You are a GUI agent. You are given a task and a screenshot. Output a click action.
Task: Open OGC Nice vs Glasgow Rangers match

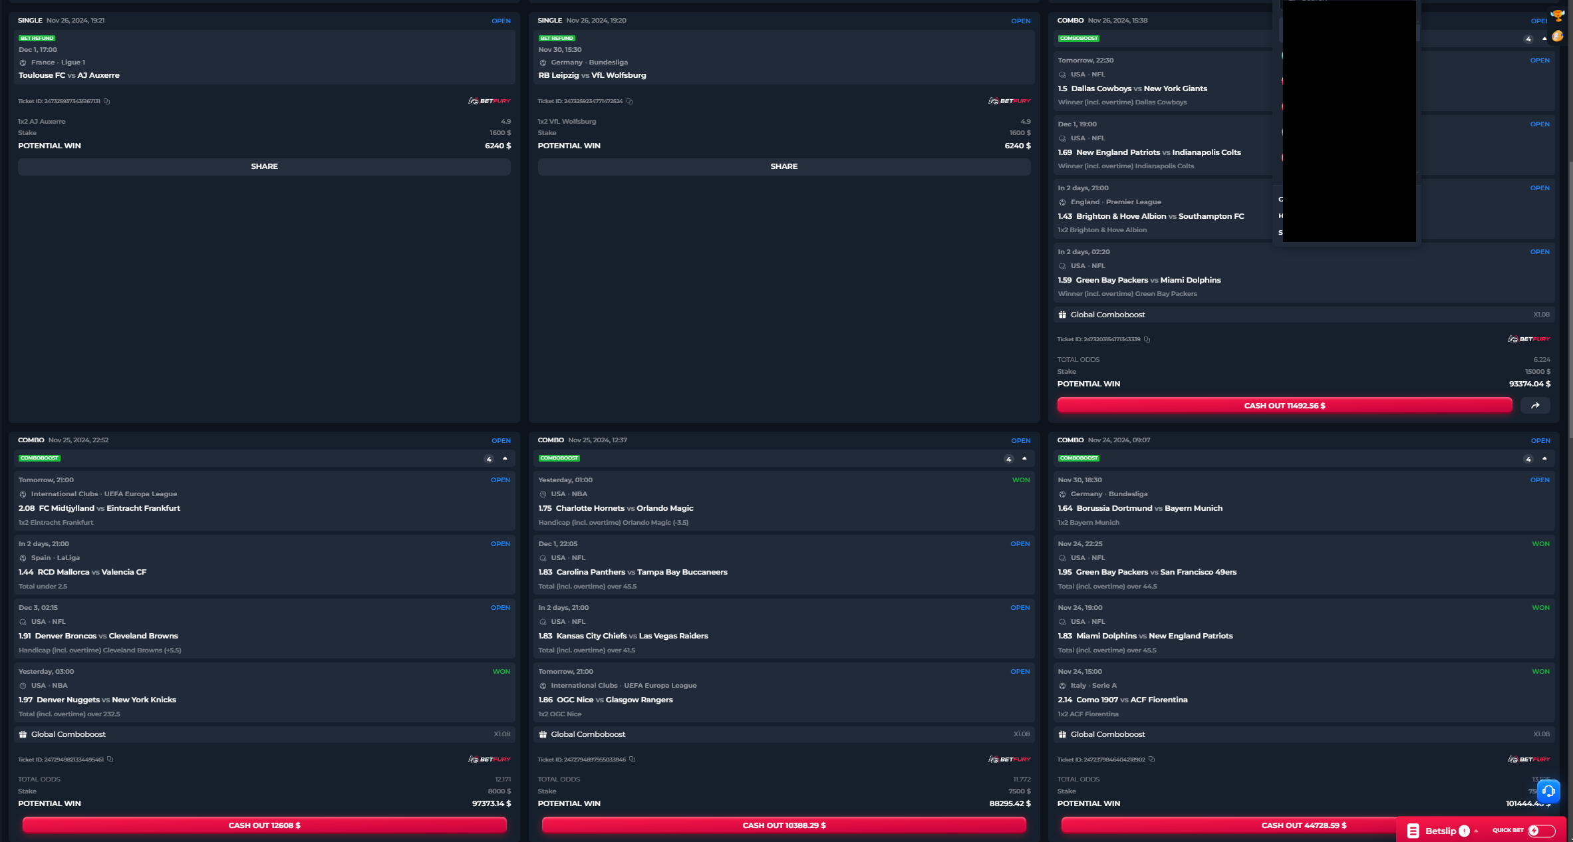615,700
